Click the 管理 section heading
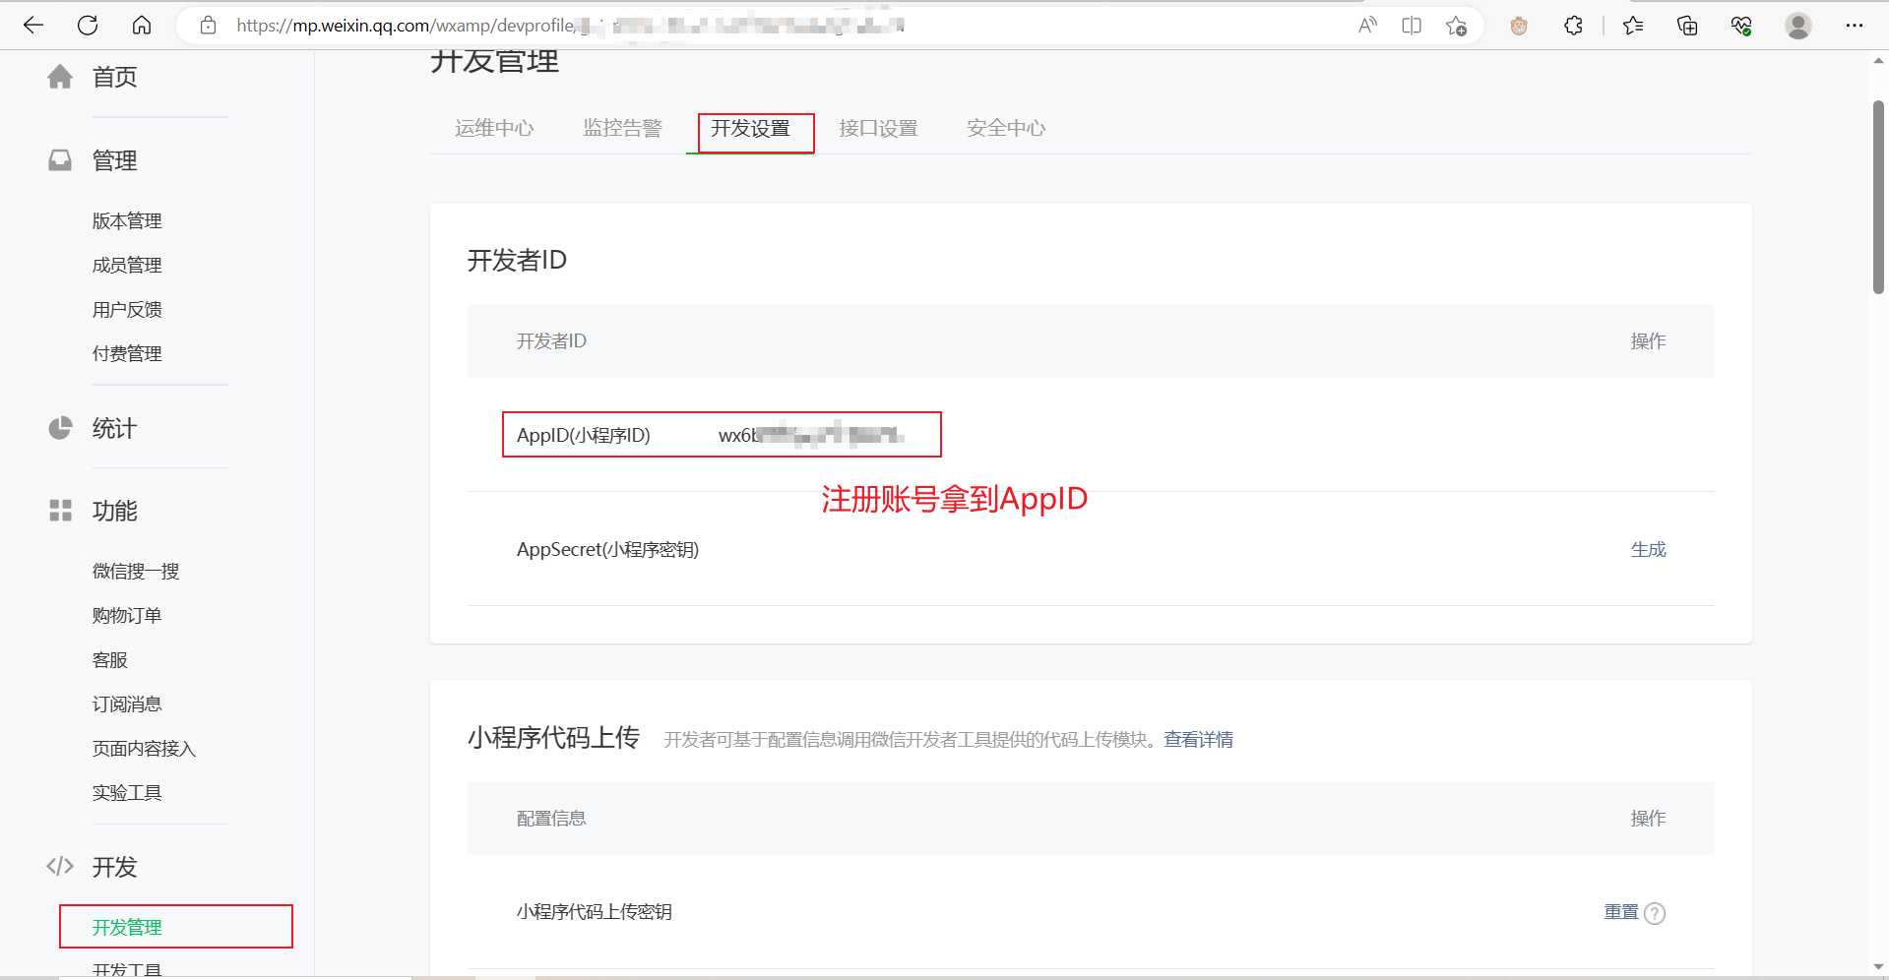Image resolution: width=1889 pixels, height=980 pixels. (x=114, y=160)
